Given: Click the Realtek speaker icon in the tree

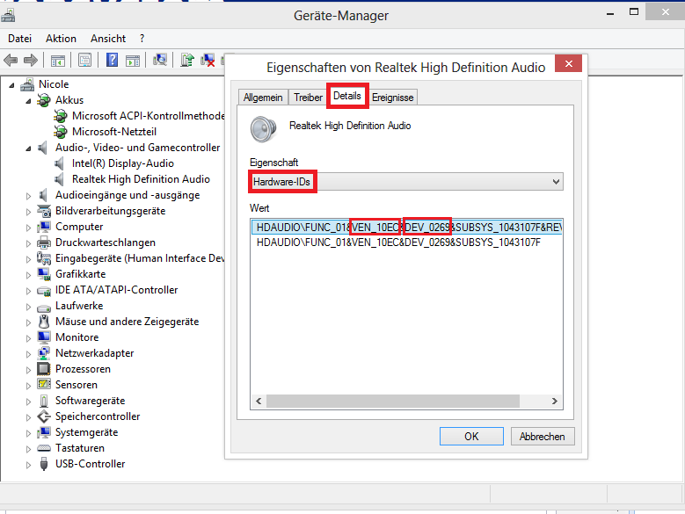Looking at the screenshot, I should pos(59,179).
